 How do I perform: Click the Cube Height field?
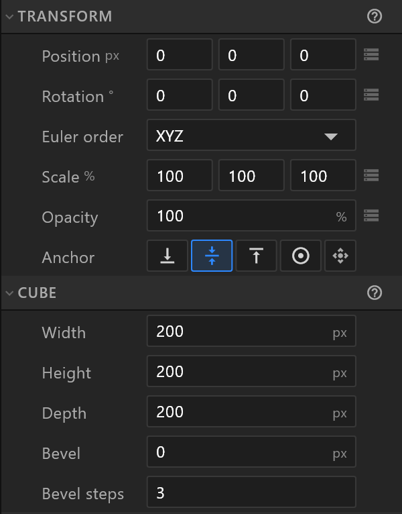[251, 371]
